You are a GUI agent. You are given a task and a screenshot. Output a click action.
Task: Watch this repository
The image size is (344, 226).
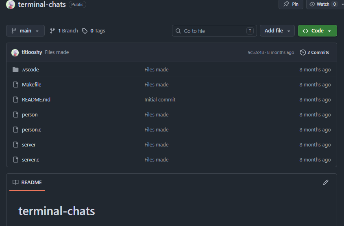[323, 4]
